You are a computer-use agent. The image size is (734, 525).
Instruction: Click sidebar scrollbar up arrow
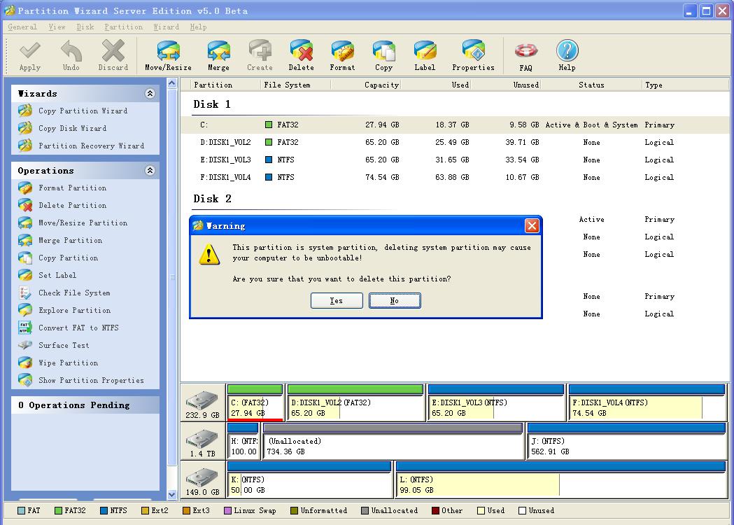coord(172,83)
